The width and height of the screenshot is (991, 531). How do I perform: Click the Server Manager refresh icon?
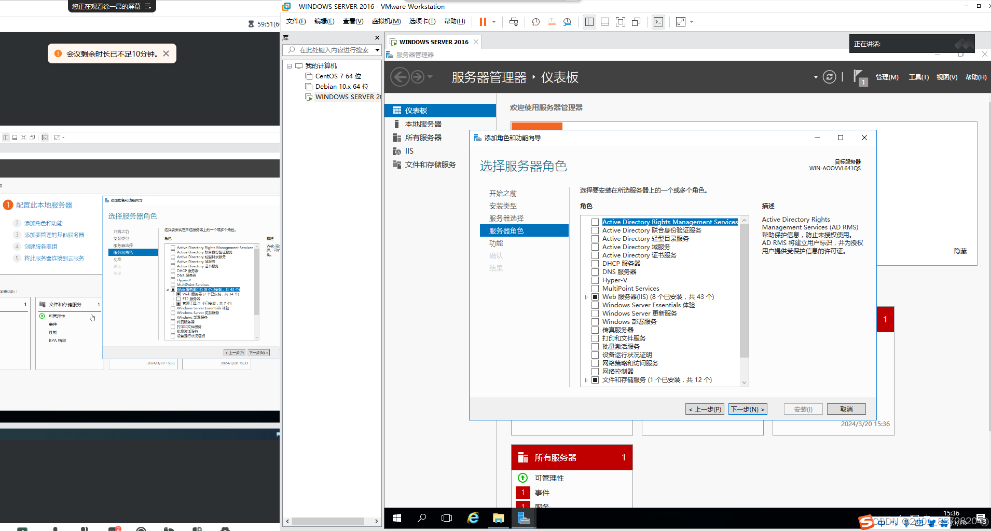pyautogui.click(x=830, y=77)
